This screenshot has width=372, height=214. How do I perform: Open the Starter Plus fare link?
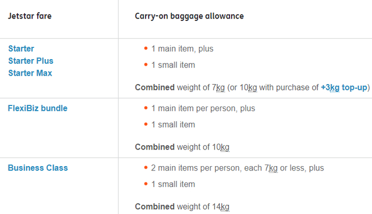pos(31,61)
